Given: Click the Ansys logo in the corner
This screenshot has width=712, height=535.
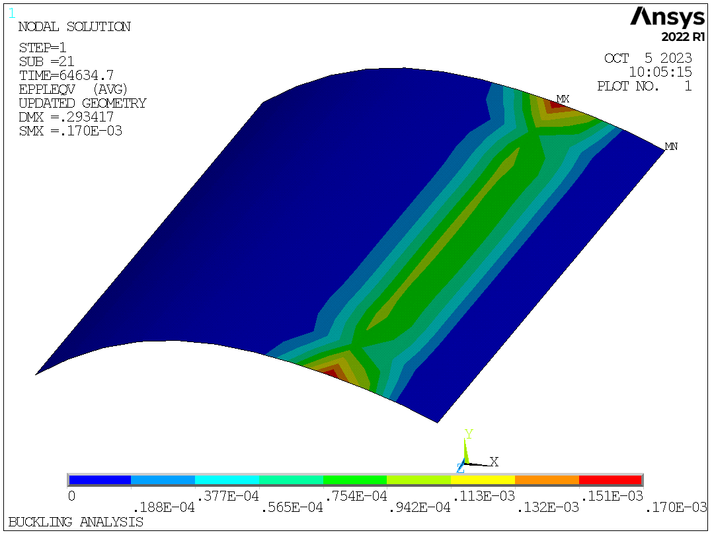Looking at the screenshot, I should [x=667, y=17].
